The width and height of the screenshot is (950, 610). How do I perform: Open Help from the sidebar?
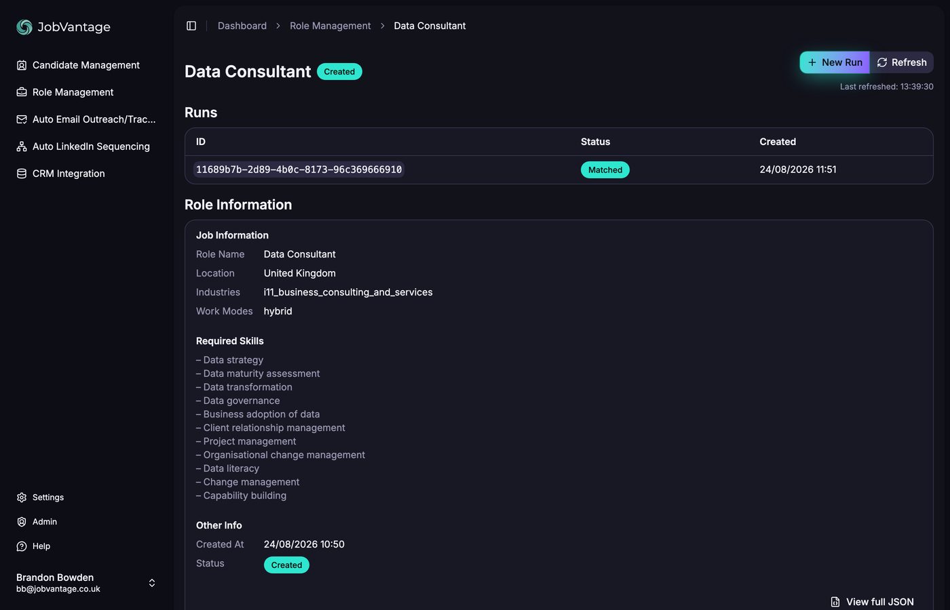(87, 546)
